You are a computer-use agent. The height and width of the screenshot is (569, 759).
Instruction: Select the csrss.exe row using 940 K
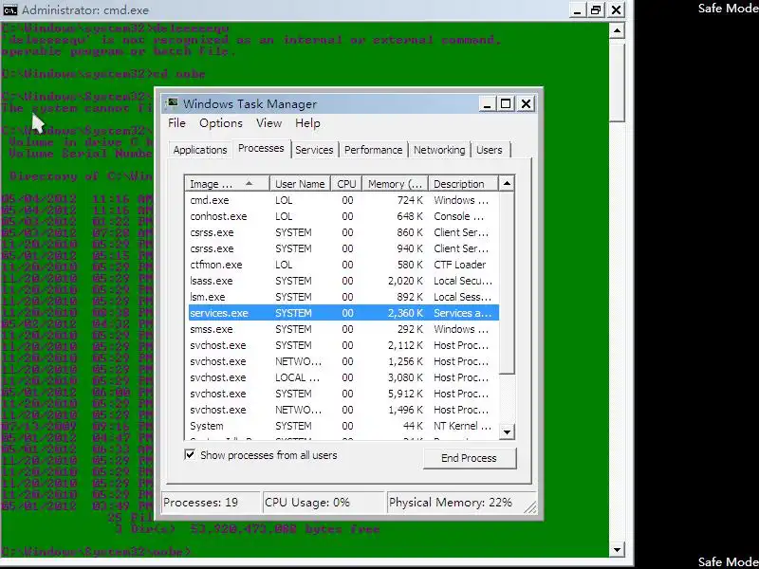click(x=342, y=248)
